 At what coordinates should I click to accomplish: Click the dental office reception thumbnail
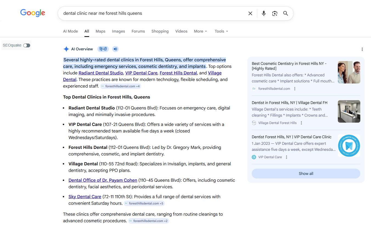coord(349,111)
